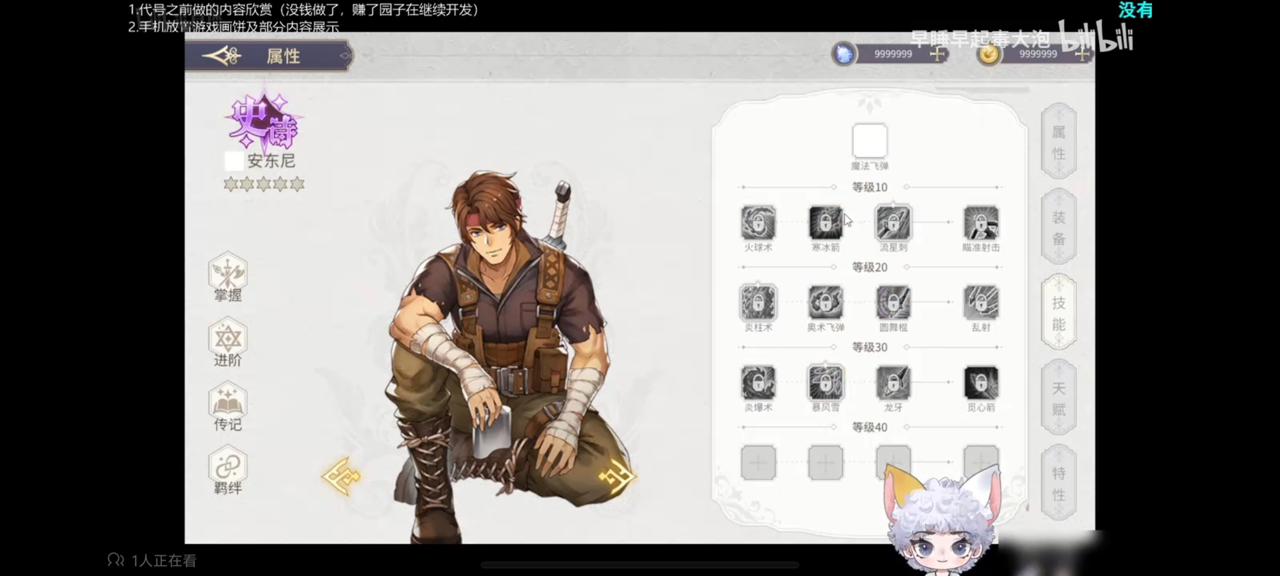
Task: Tap the blue gem currency icon
Action: pyautogui.click(x=844, y=53)
